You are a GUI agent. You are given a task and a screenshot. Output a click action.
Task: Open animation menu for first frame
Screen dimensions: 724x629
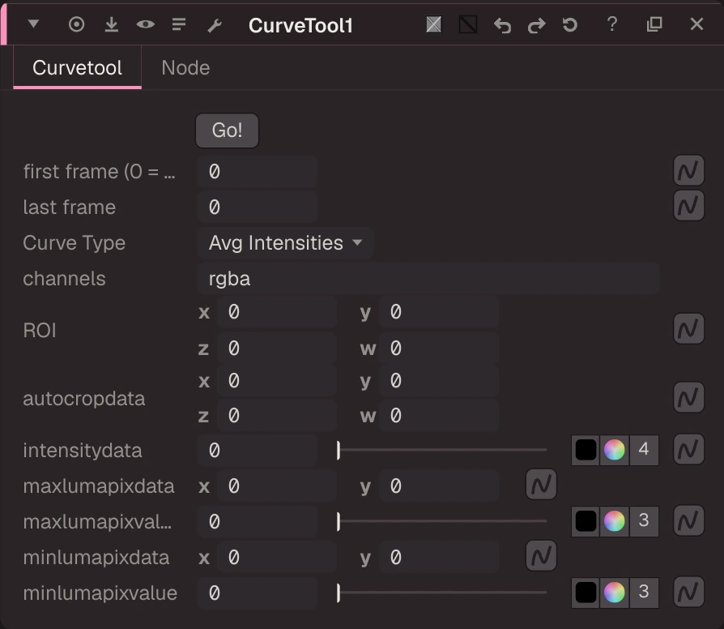tap(688, 170)
